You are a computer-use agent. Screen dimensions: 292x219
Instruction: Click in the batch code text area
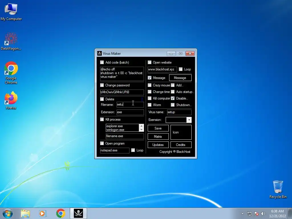point(122,74)
